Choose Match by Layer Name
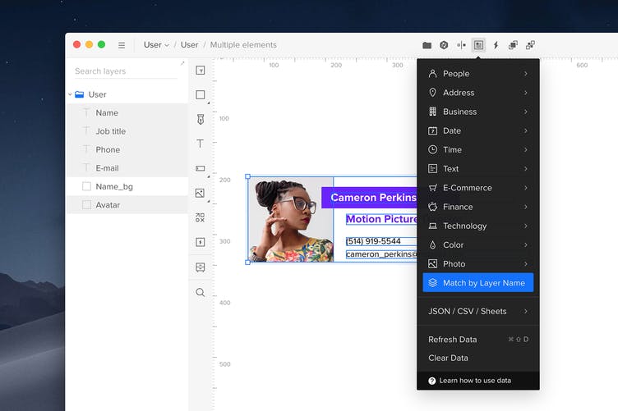The image size is (618, 411). click(478, 283)
